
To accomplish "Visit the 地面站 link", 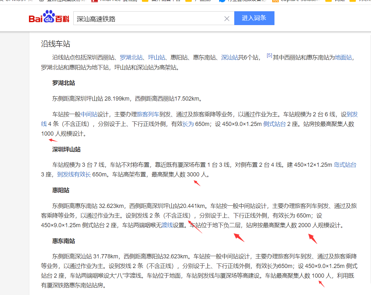I will [x=343, y=58].
